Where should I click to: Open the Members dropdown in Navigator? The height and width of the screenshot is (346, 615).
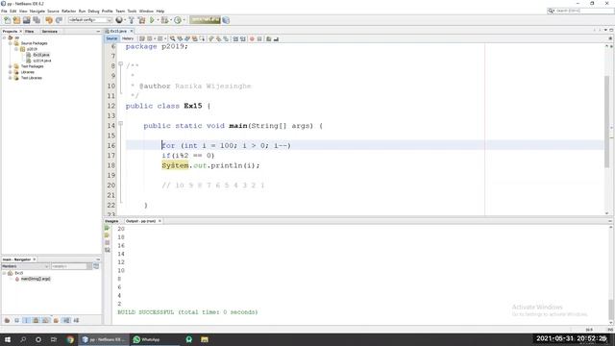25,266
